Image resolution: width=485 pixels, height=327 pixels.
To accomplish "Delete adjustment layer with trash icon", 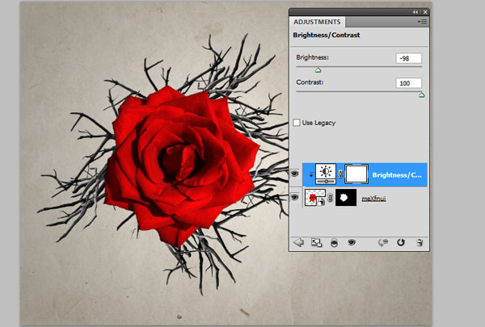I will click(x=418, y=241).
